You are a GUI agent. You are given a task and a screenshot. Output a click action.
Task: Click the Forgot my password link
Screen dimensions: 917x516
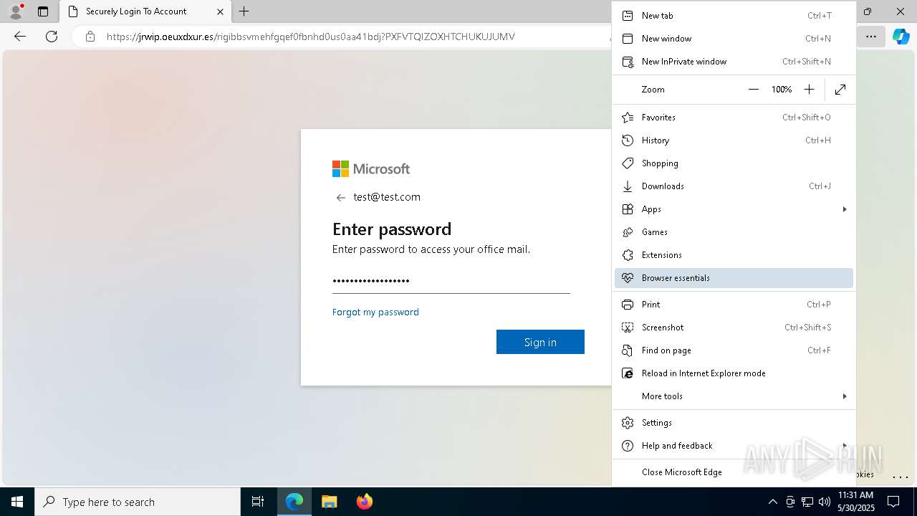click(x=375, y=312)
